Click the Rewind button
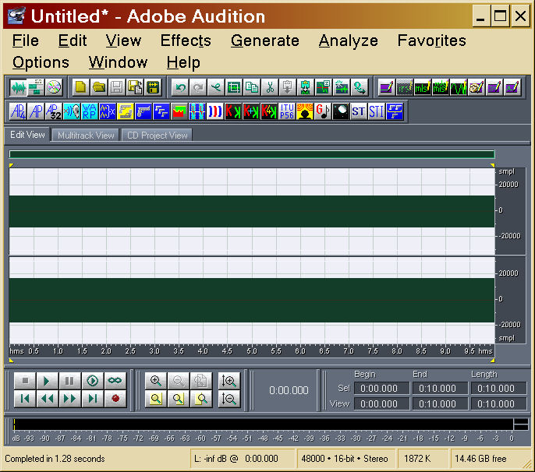 pyautogui.click(x=48, y=398)
